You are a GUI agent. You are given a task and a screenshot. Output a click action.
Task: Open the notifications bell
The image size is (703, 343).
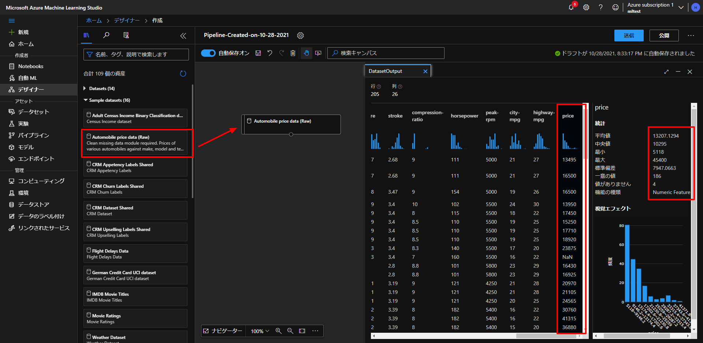coord(571,7)
